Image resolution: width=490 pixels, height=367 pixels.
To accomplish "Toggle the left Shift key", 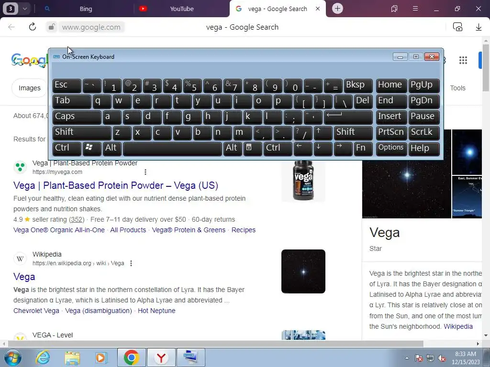I will click(x=82, y=133).
